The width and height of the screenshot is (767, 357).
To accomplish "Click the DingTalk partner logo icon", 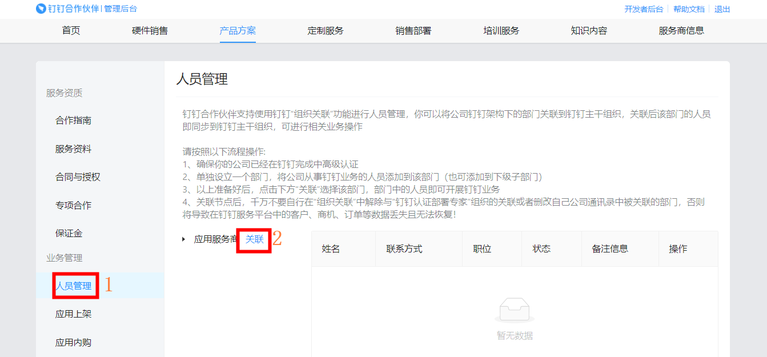I will pos(41,9).
